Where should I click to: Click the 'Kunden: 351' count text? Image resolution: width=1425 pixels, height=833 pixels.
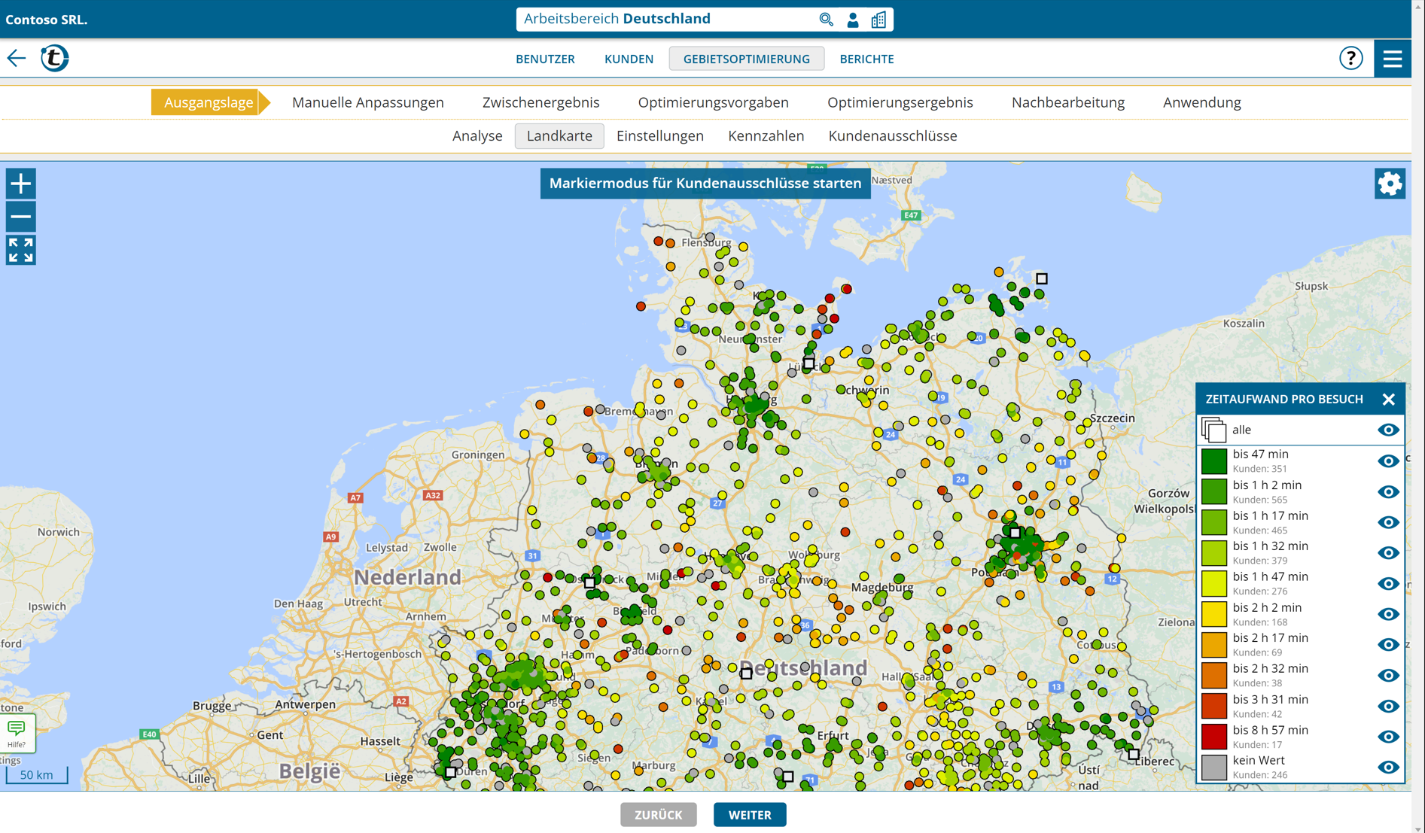(x=1259, y=469)
